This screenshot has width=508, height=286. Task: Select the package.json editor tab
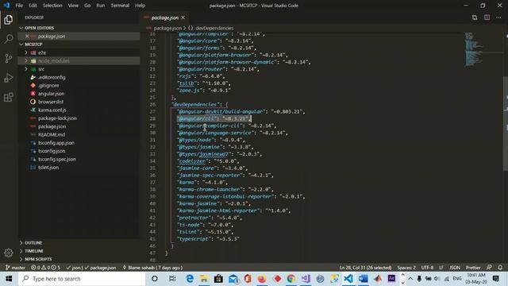click(165, 17)
